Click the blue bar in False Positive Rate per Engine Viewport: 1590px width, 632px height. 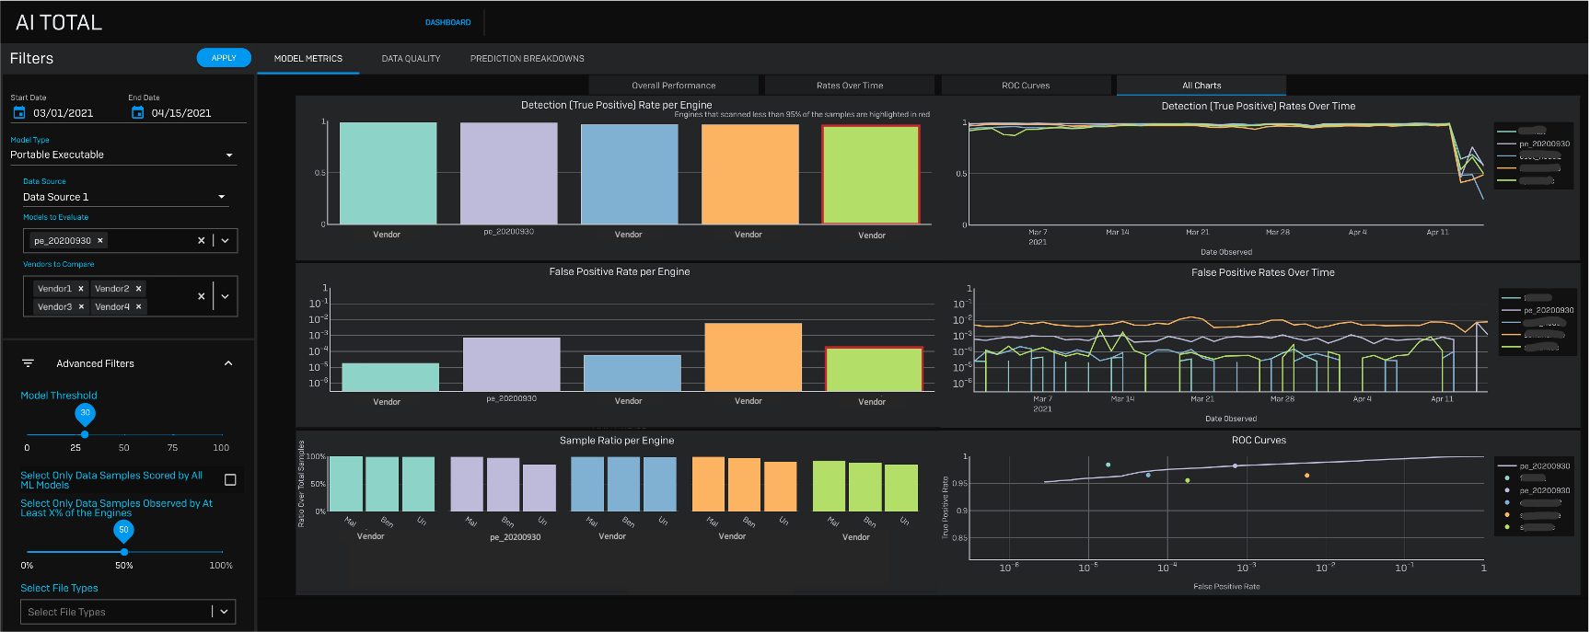[633, 373]
